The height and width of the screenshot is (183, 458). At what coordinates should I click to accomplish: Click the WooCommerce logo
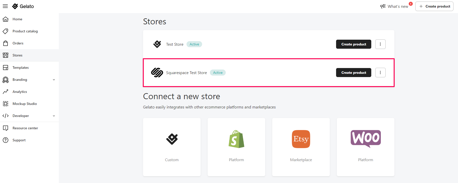(366, 139)
